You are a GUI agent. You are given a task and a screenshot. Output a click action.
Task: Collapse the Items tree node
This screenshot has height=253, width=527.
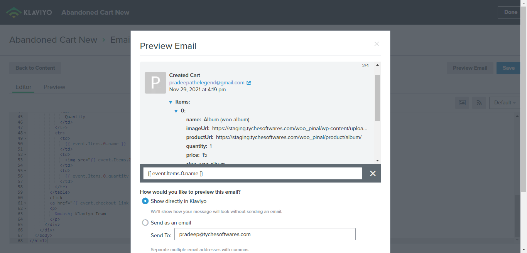tap(171, 102)
